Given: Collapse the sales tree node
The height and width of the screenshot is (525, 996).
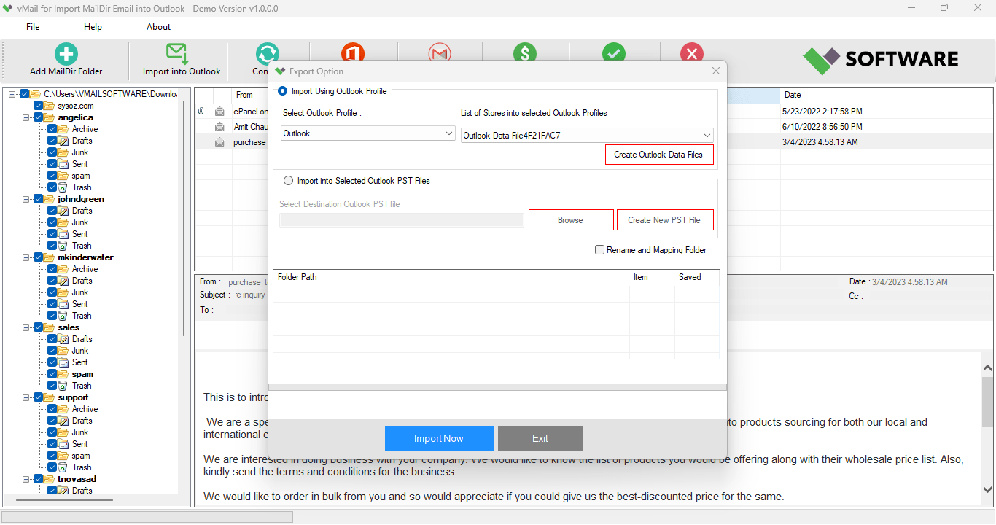Looking at the screenshot, I should [x=26, y=327].
